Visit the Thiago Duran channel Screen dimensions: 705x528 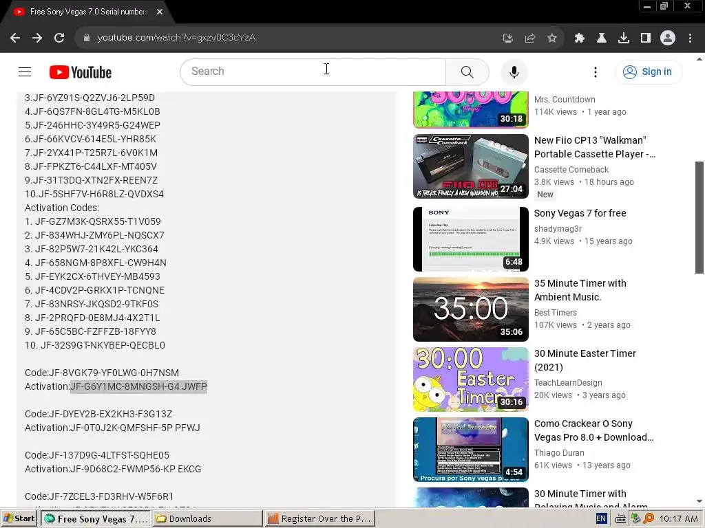click(559, 452)
